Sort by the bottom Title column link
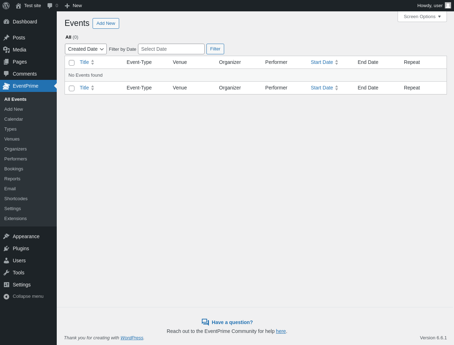This screenshot has height=345, width=454. point(84,88)
